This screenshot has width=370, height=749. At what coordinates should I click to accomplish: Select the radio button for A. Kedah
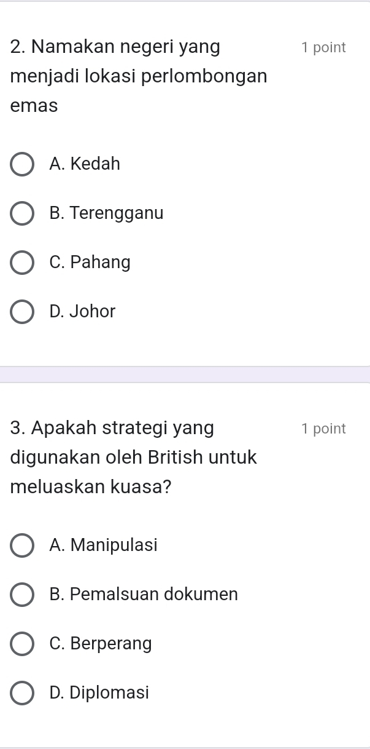point(23,164)
